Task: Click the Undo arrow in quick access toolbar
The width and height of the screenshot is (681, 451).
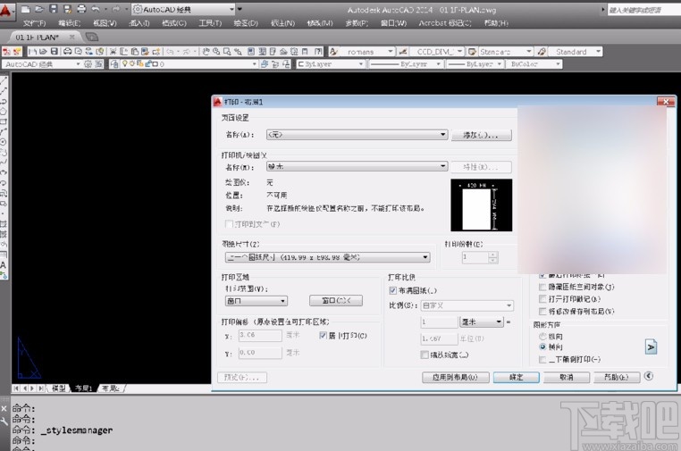Action: coord(94,9)
